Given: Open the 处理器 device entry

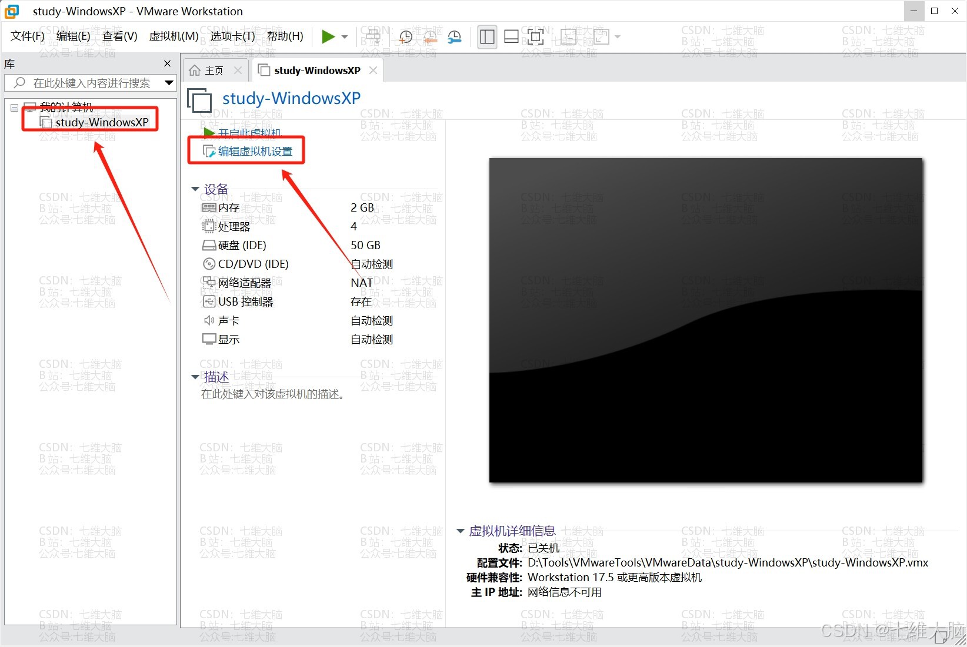Looking at the screenshot, I should tap(226, 226).
